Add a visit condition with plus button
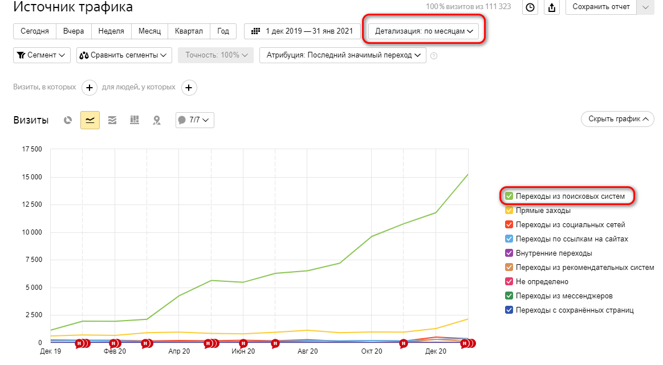The width and height of the screenshot is (663, 365). click(90, 88)
